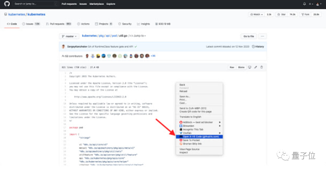
Task: Open the Raw file view
Action: pyautogui.click(x=232, y=67)
